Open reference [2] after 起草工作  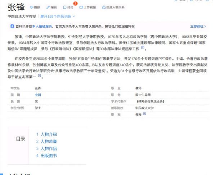143,47
